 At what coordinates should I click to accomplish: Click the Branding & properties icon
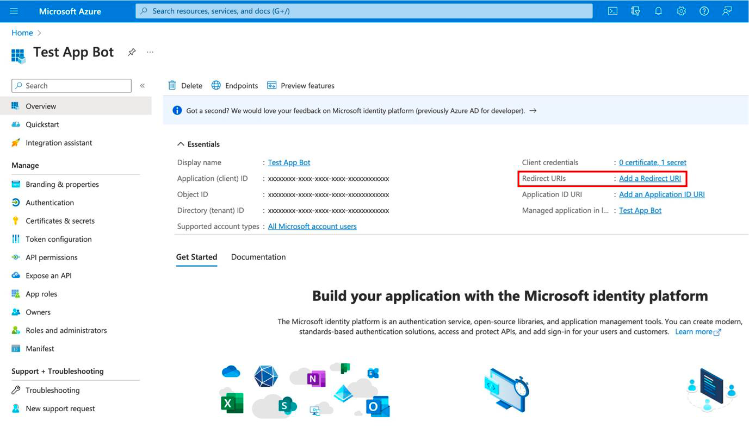15,184
